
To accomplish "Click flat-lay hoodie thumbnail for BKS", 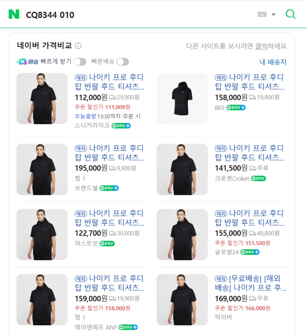I will tap(182, 99).
